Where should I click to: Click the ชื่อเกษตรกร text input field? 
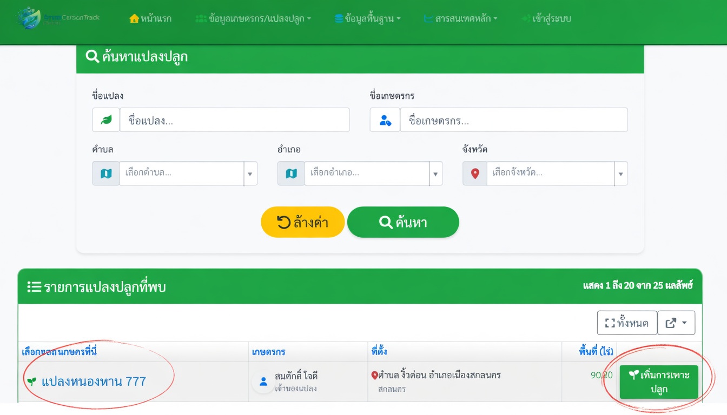514,120
